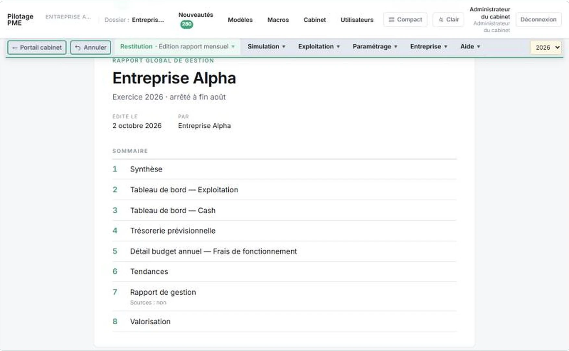
Task: Click the Annuler button
Action: [x=91, y=47]
